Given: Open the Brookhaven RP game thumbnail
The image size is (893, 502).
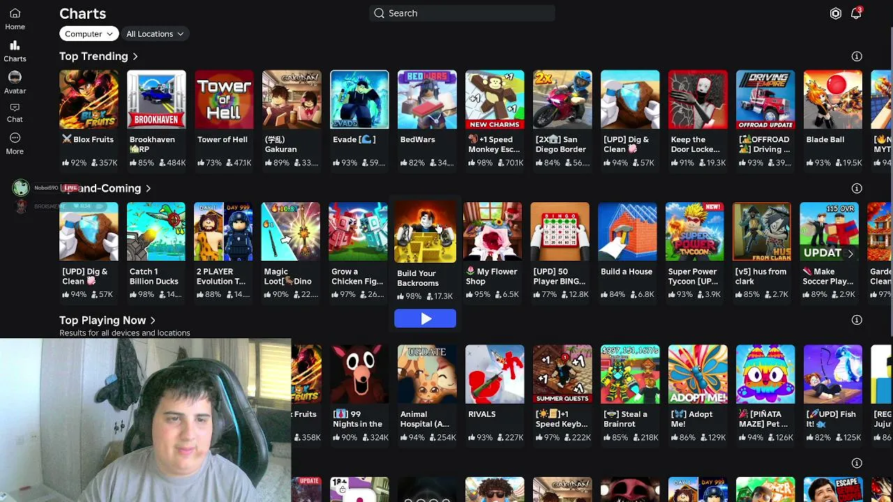Looking at the screenshot, I should 156,100.
